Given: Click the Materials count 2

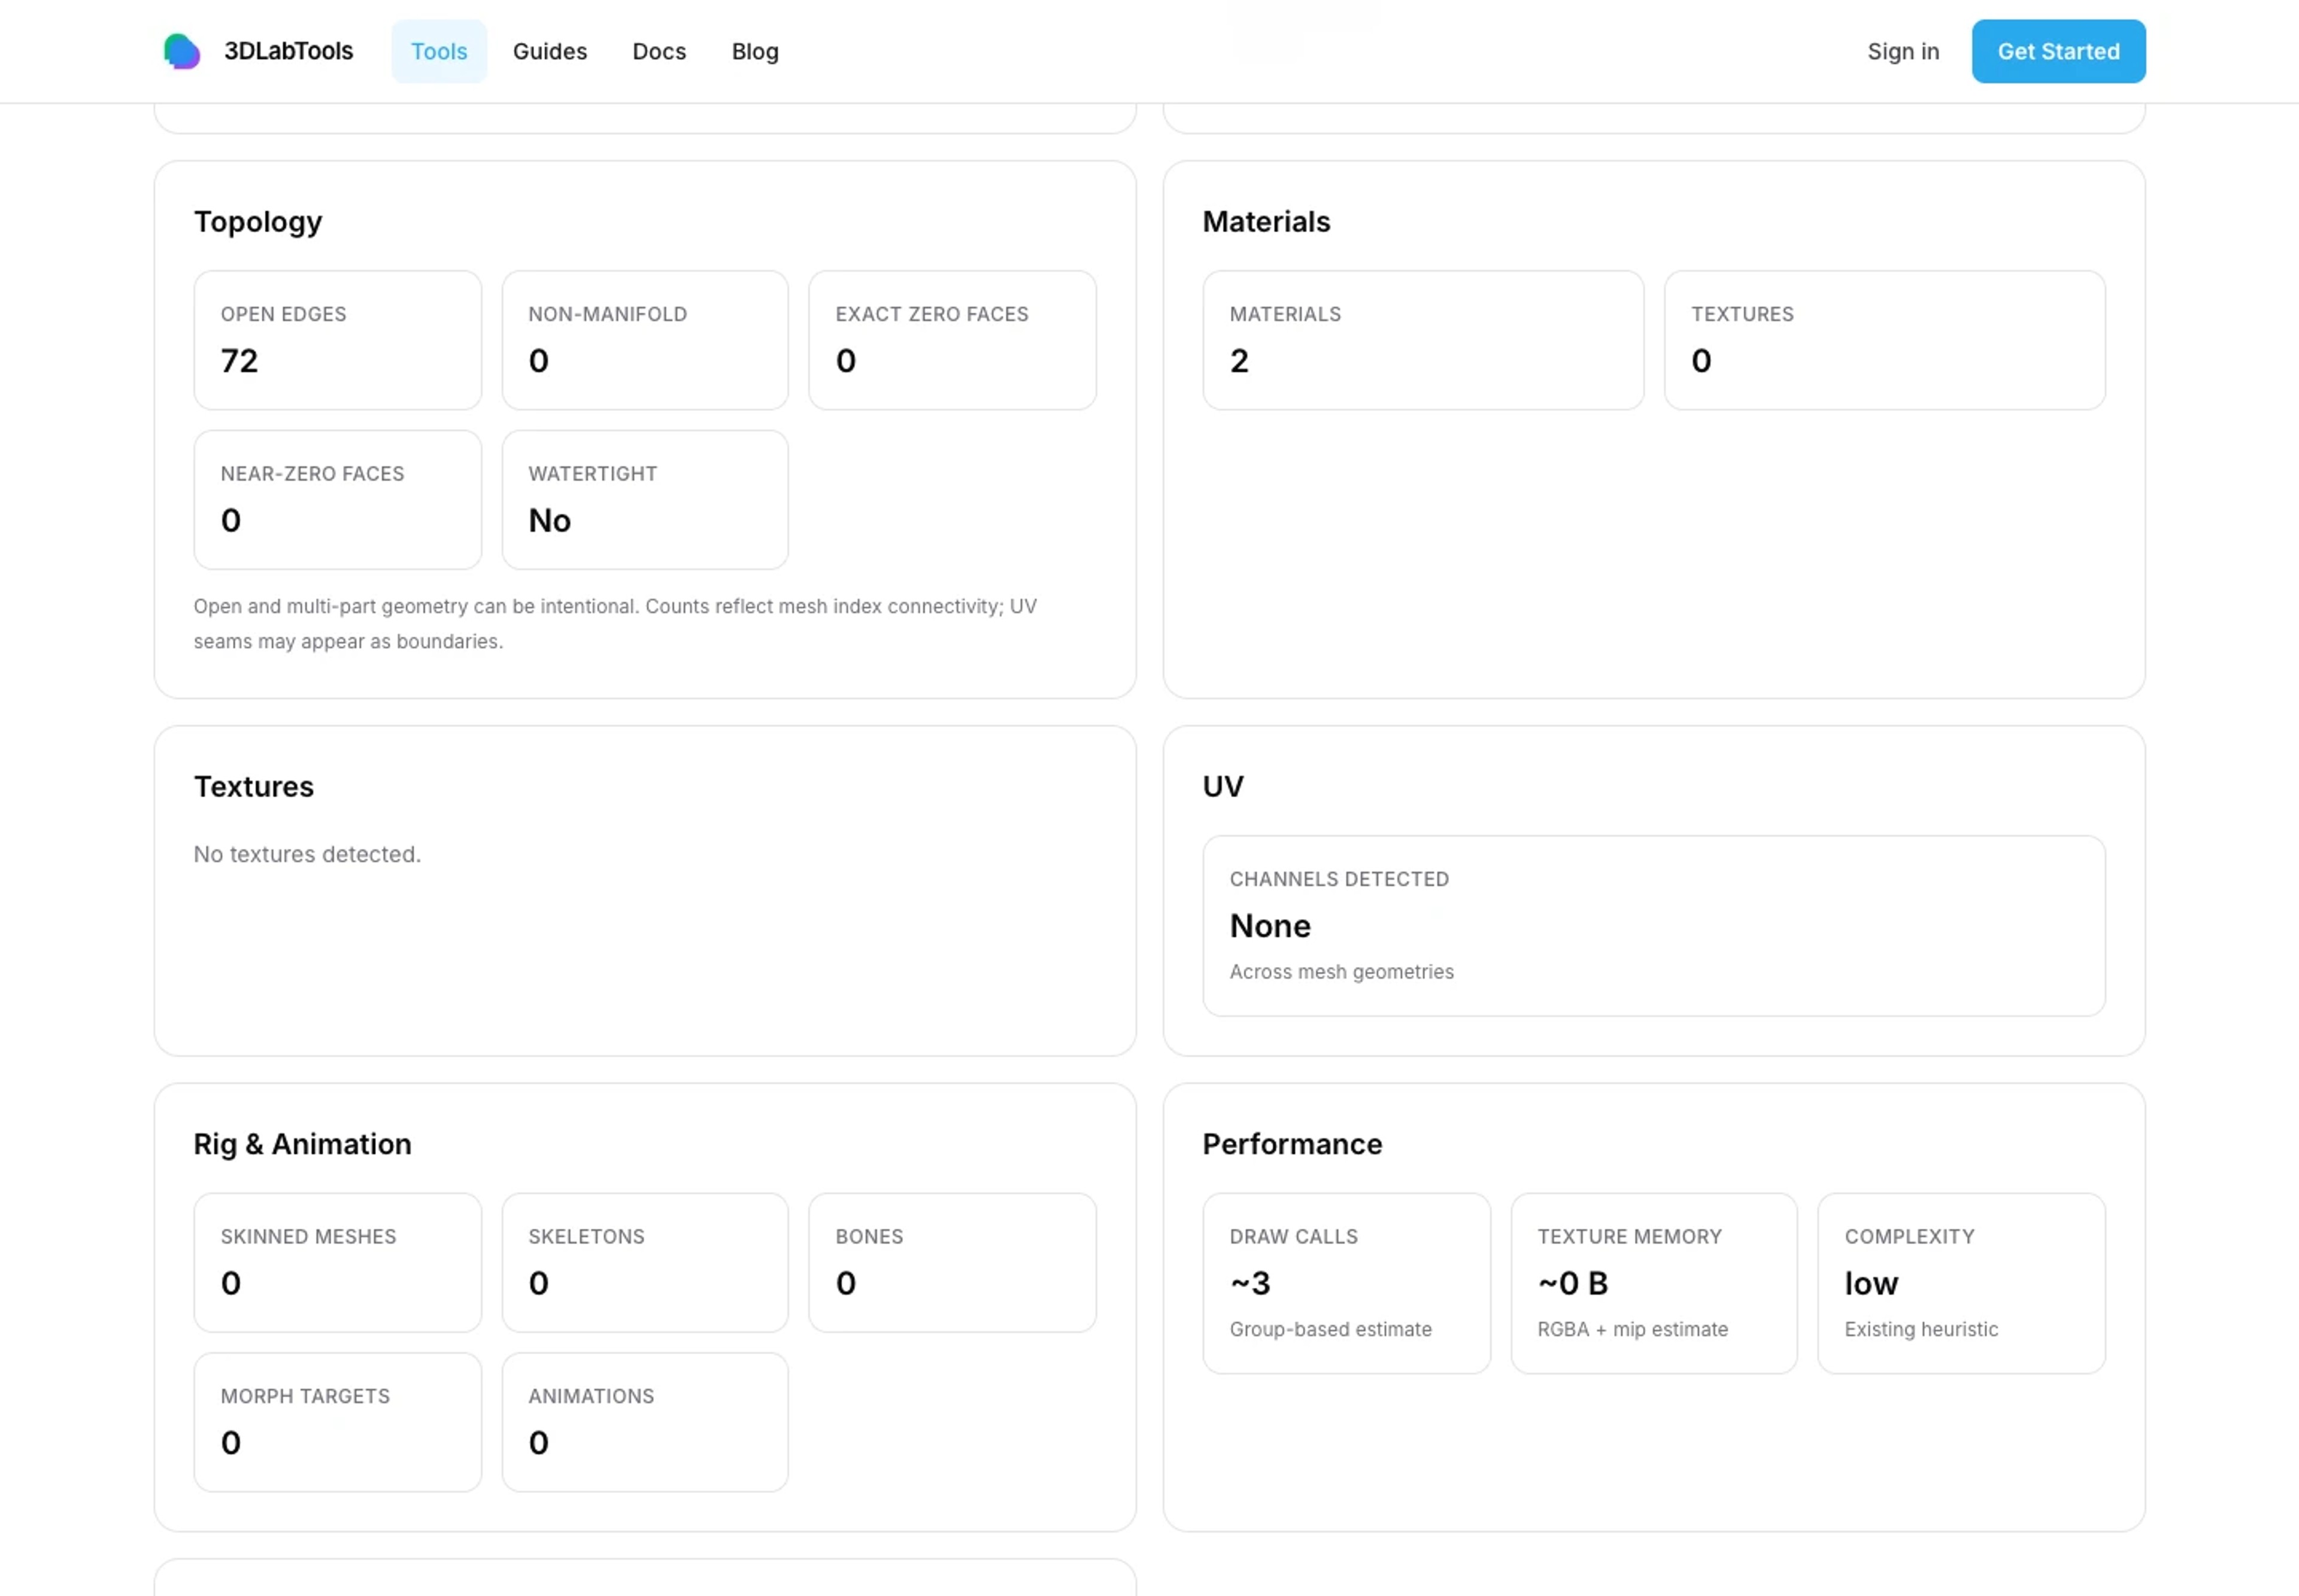Looking at the screenshot, I should click(1239, 360).
